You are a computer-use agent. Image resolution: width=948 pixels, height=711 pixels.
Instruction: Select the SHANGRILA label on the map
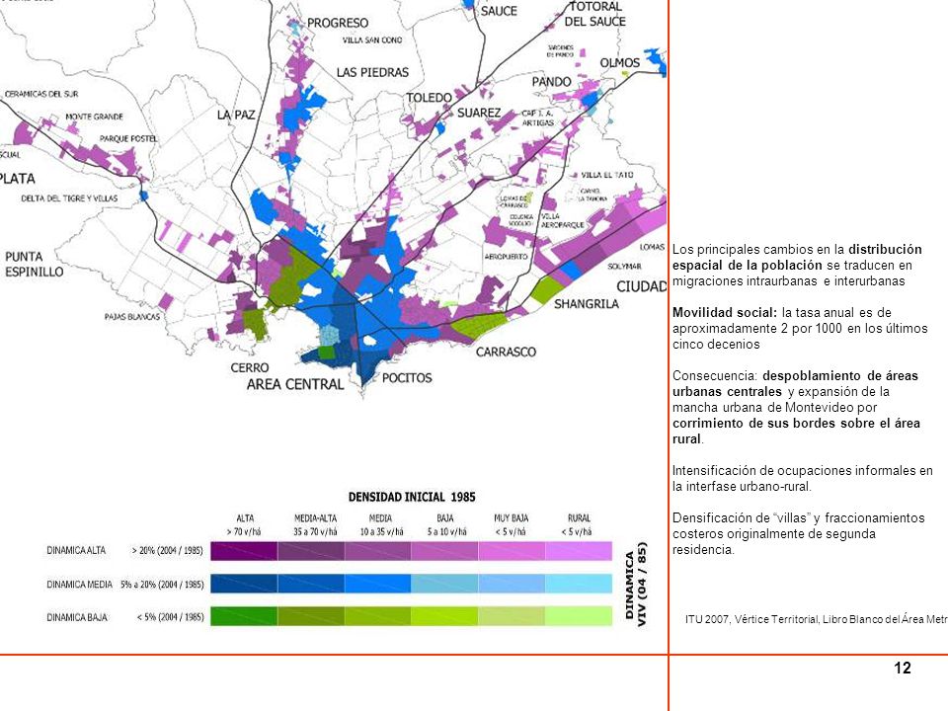coord(587,304)
